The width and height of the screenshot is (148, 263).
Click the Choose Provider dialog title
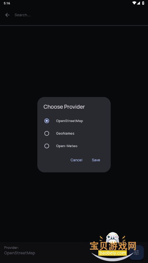point(64,107)
